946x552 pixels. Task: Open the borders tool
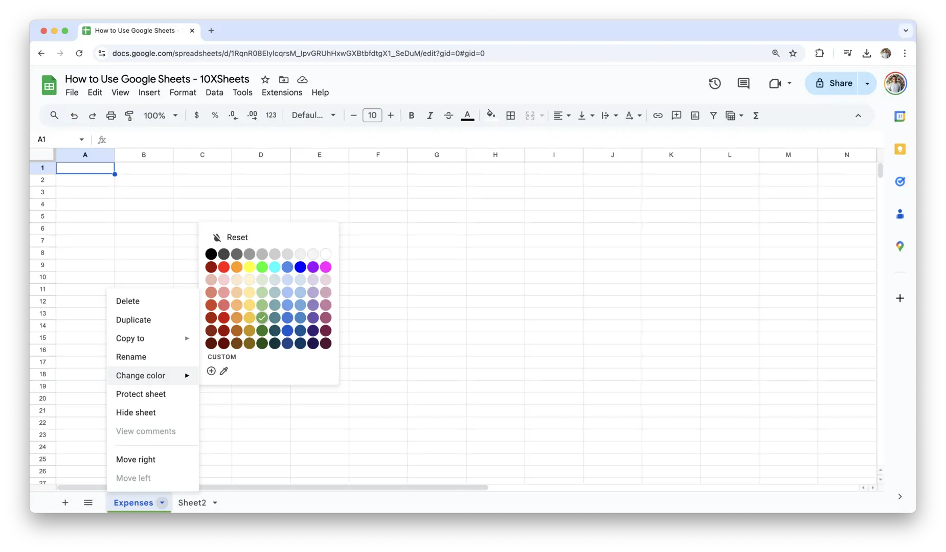click(x=510, y=116)
